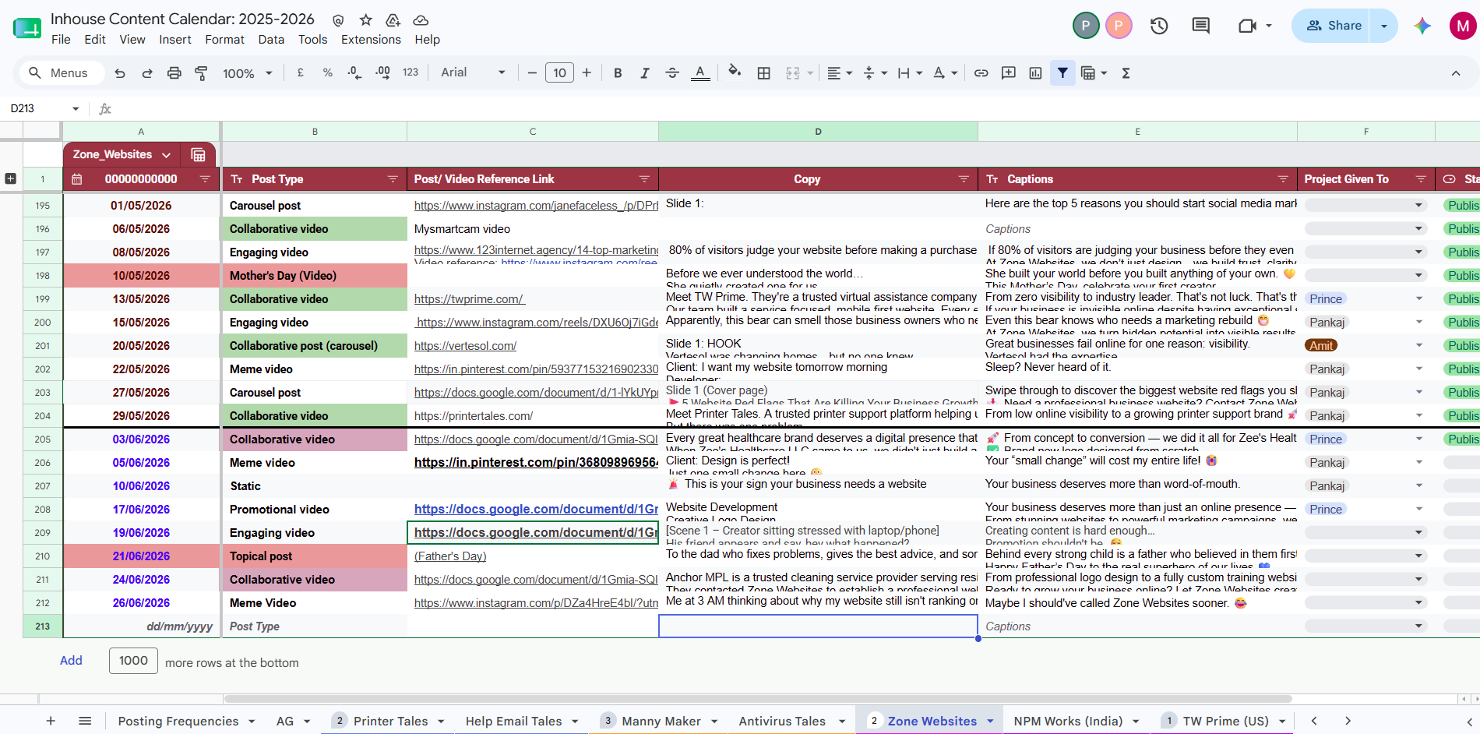This screenshot has width=1480, height=734.
Task: Click the Undo icon
Action: coord(120,73)
